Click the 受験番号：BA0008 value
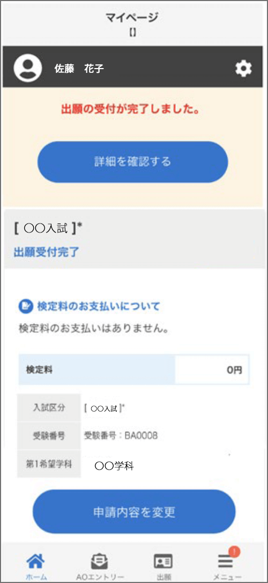This screenshot has height=583, width=268. pos(121,436)
